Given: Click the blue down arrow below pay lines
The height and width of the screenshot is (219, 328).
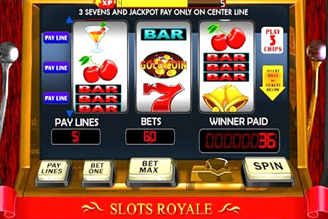Looking at the screenshot, I should click(x=69, y=113).
